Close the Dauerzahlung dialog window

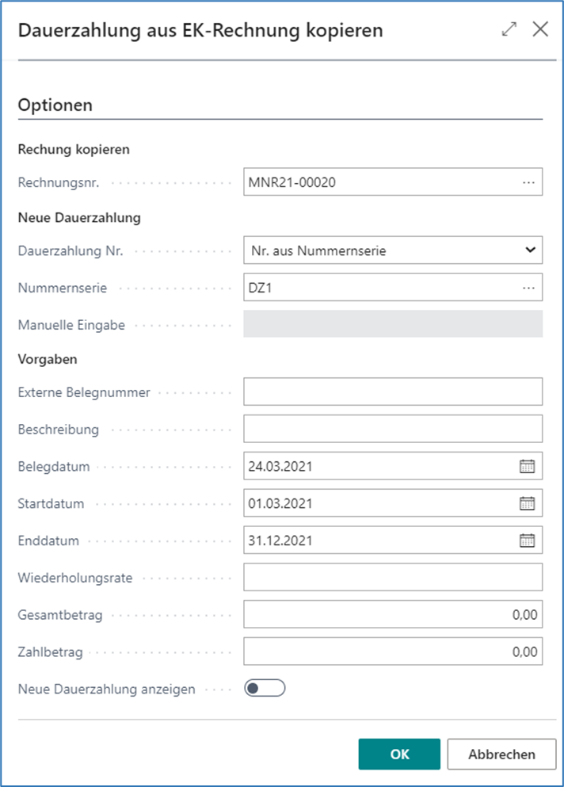pyautogui.click(x=540, y=30)
